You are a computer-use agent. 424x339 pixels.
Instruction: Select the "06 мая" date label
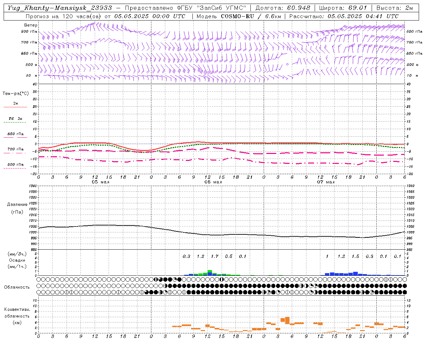(x=213, y=182)
